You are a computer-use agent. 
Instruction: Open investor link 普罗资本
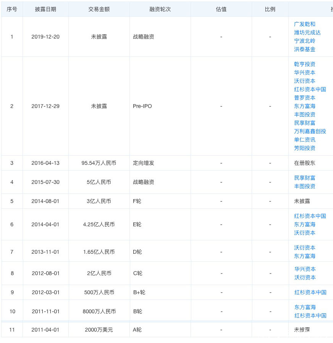click(x=304, y=98)
